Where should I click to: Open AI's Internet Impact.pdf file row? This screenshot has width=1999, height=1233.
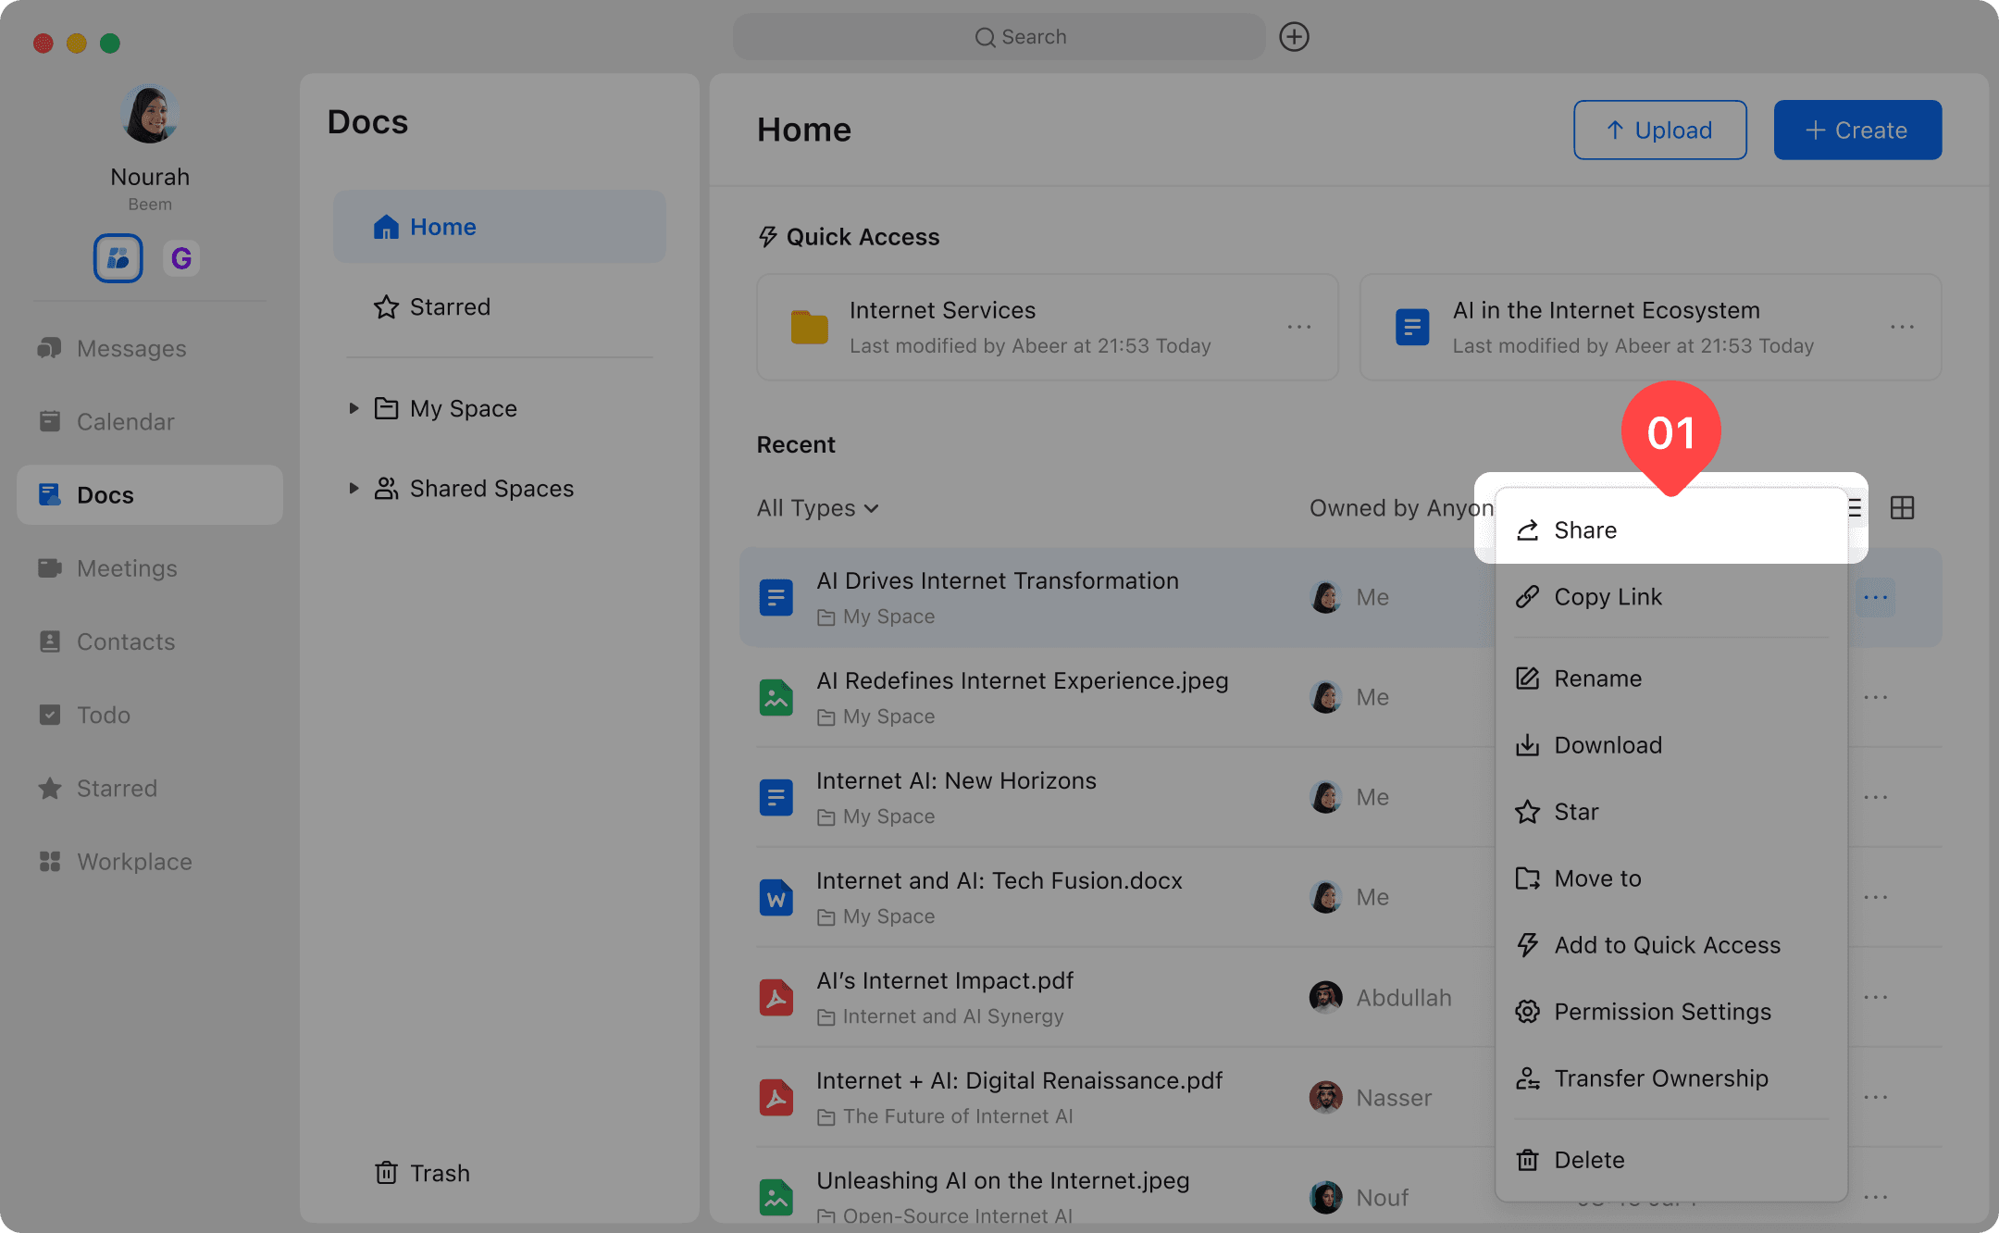[x=945, y=981]
